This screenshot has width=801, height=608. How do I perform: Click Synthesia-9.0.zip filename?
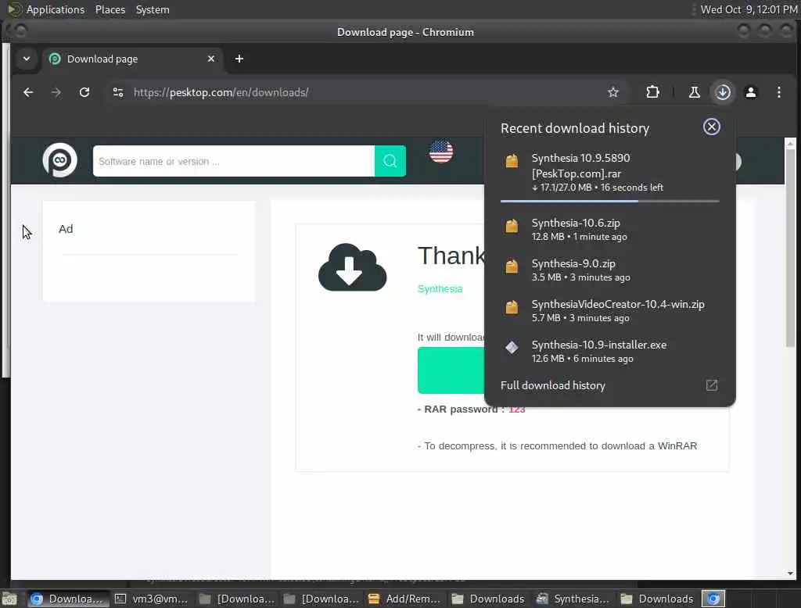(x=573, y=263)
